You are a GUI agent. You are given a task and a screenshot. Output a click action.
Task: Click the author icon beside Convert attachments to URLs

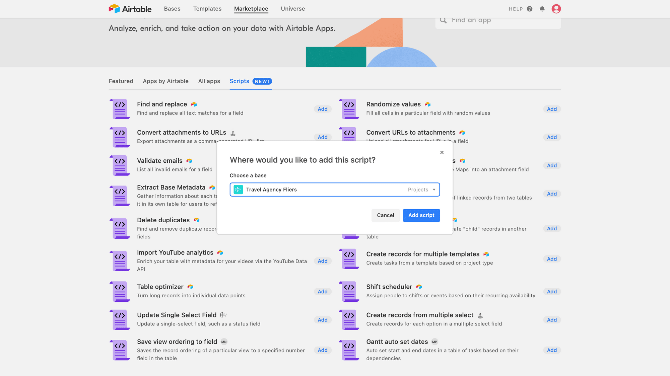coord(233,133)
